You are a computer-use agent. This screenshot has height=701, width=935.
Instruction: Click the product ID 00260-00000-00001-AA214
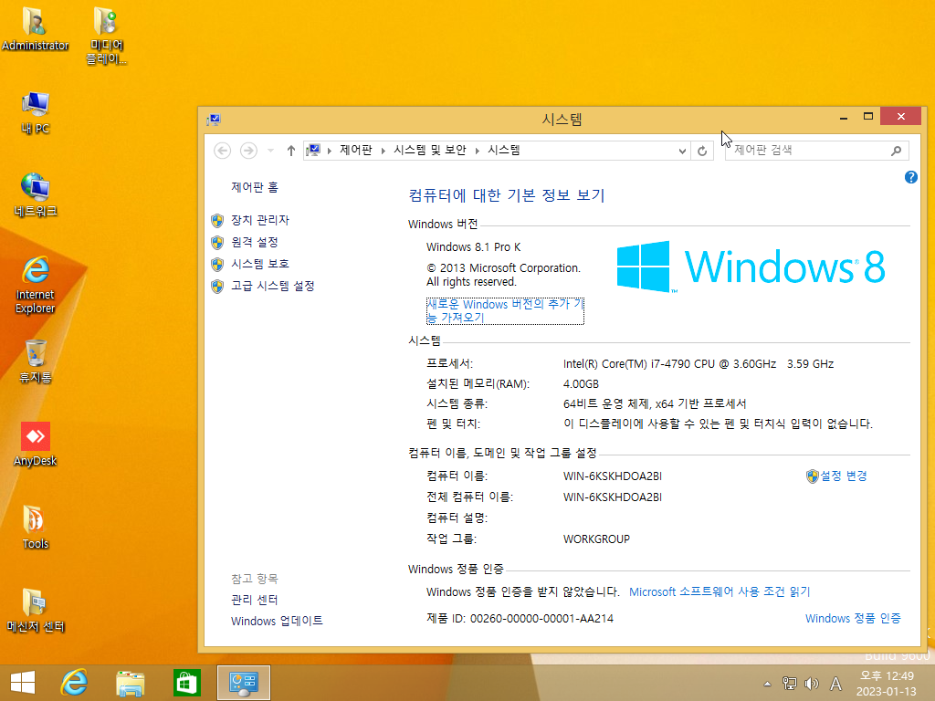click(x=541, y=619)
